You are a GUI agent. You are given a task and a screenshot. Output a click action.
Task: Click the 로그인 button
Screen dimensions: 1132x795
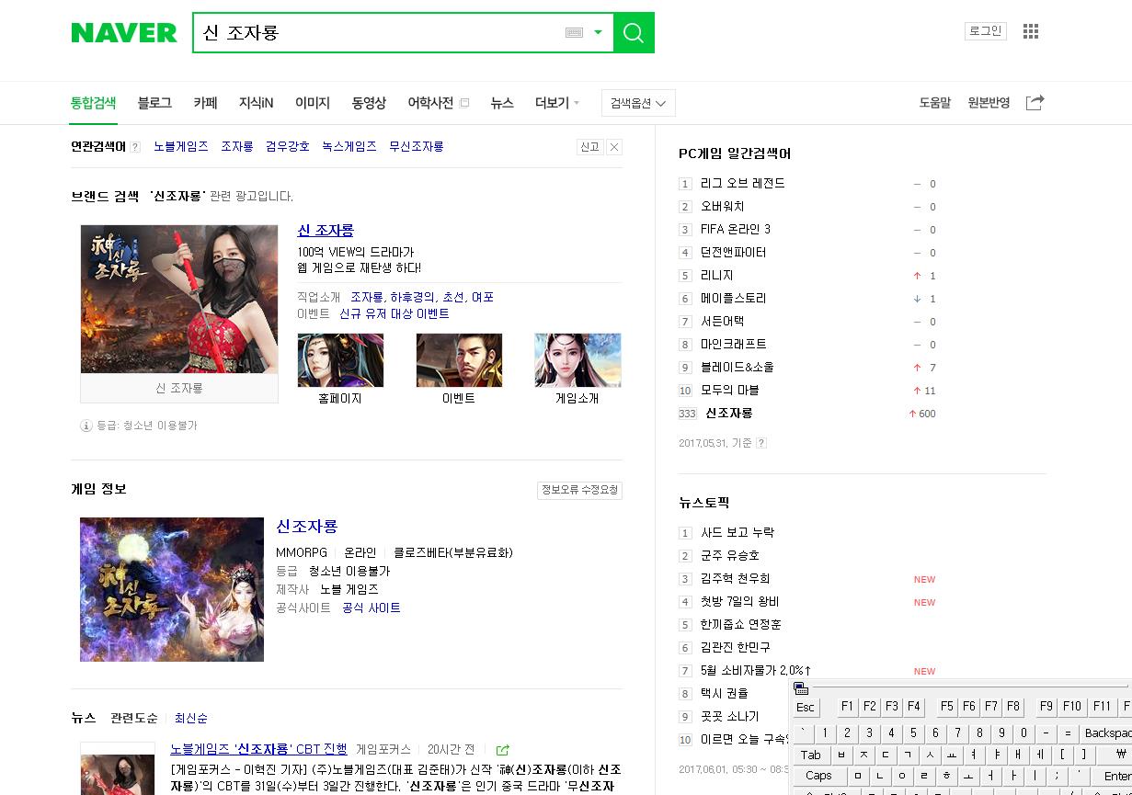pyautogui.click(x=985, y=31)
